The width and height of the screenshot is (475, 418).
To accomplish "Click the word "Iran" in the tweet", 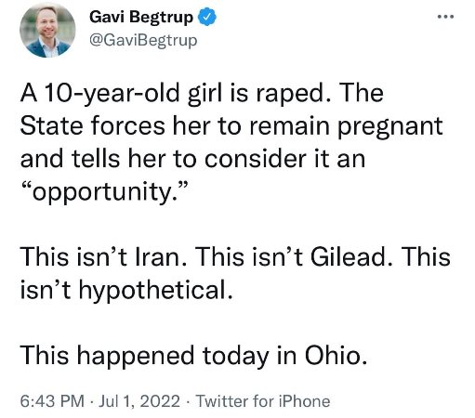I will coord(157,257).
